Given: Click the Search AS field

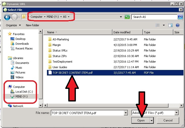Looking at the screenshot, I should click(x=155, y=17).
